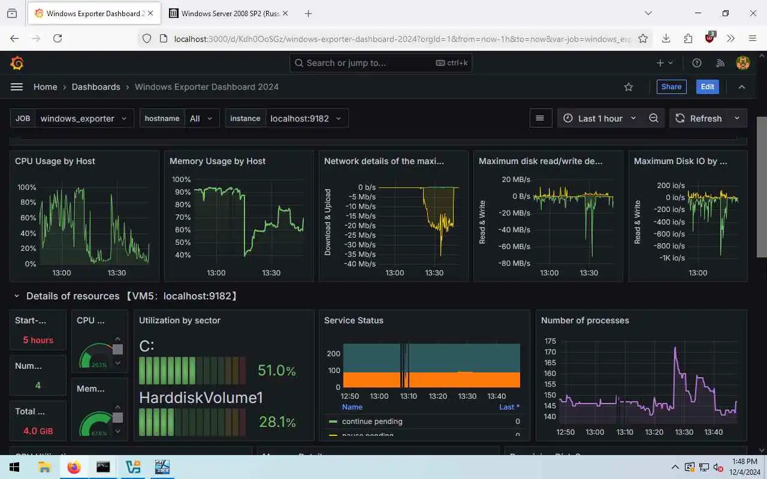Image resolution: width=767 pixels, height=479 pixels.
Task: Bookmark this page in Firefox
Action: [643, 38]
